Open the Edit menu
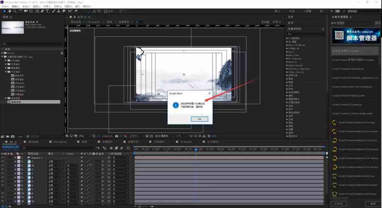382x208 pixels. (x=15, y=6)
